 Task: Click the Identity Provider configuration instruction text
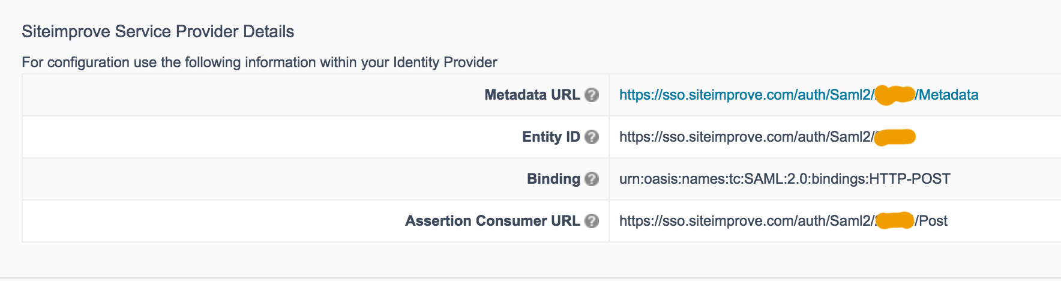coord(259,62)
